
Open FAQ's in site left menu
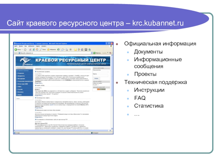click(x=24, y=87)
